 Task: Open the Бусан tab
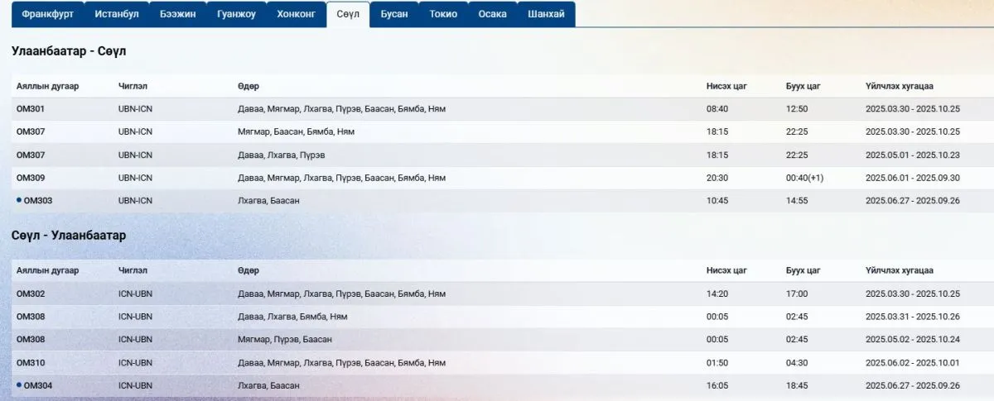(393, 15)
